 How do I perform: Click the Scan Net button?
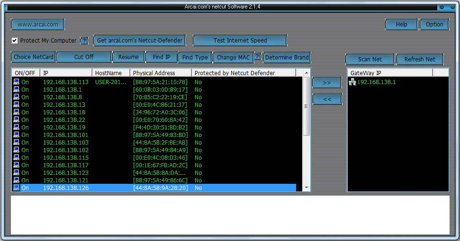pos(370,60)
